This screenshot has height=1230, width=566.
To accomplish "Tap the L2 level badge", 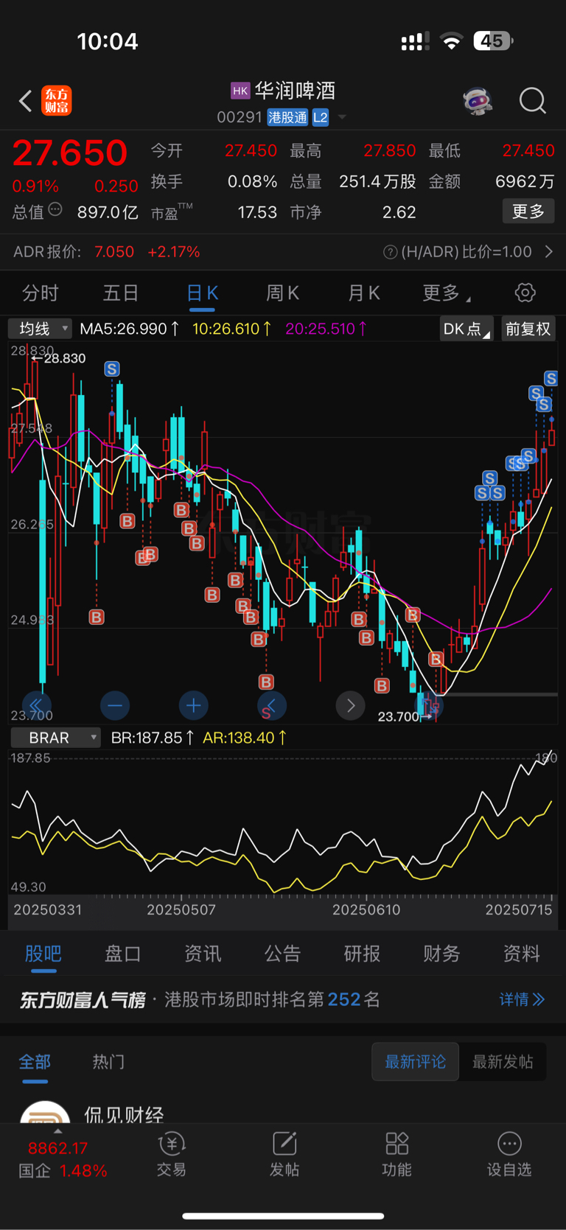I will pos(321,117).
